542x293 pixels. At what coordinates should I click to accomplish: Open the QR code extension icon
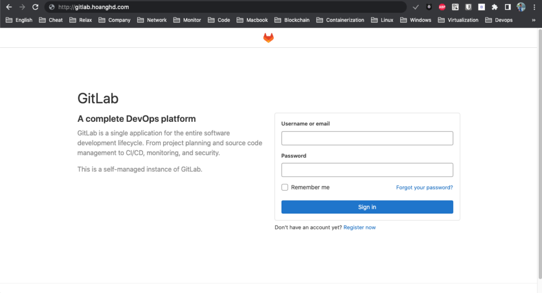[455, 7]
